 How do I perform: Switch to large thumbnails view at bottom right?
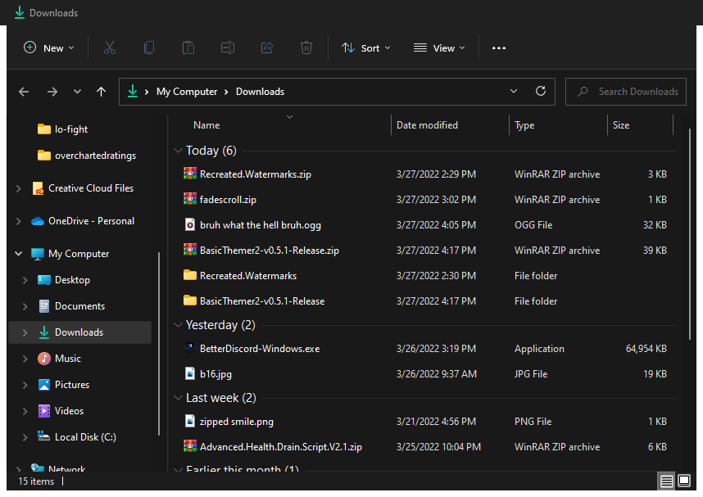(x=684, y=481)
